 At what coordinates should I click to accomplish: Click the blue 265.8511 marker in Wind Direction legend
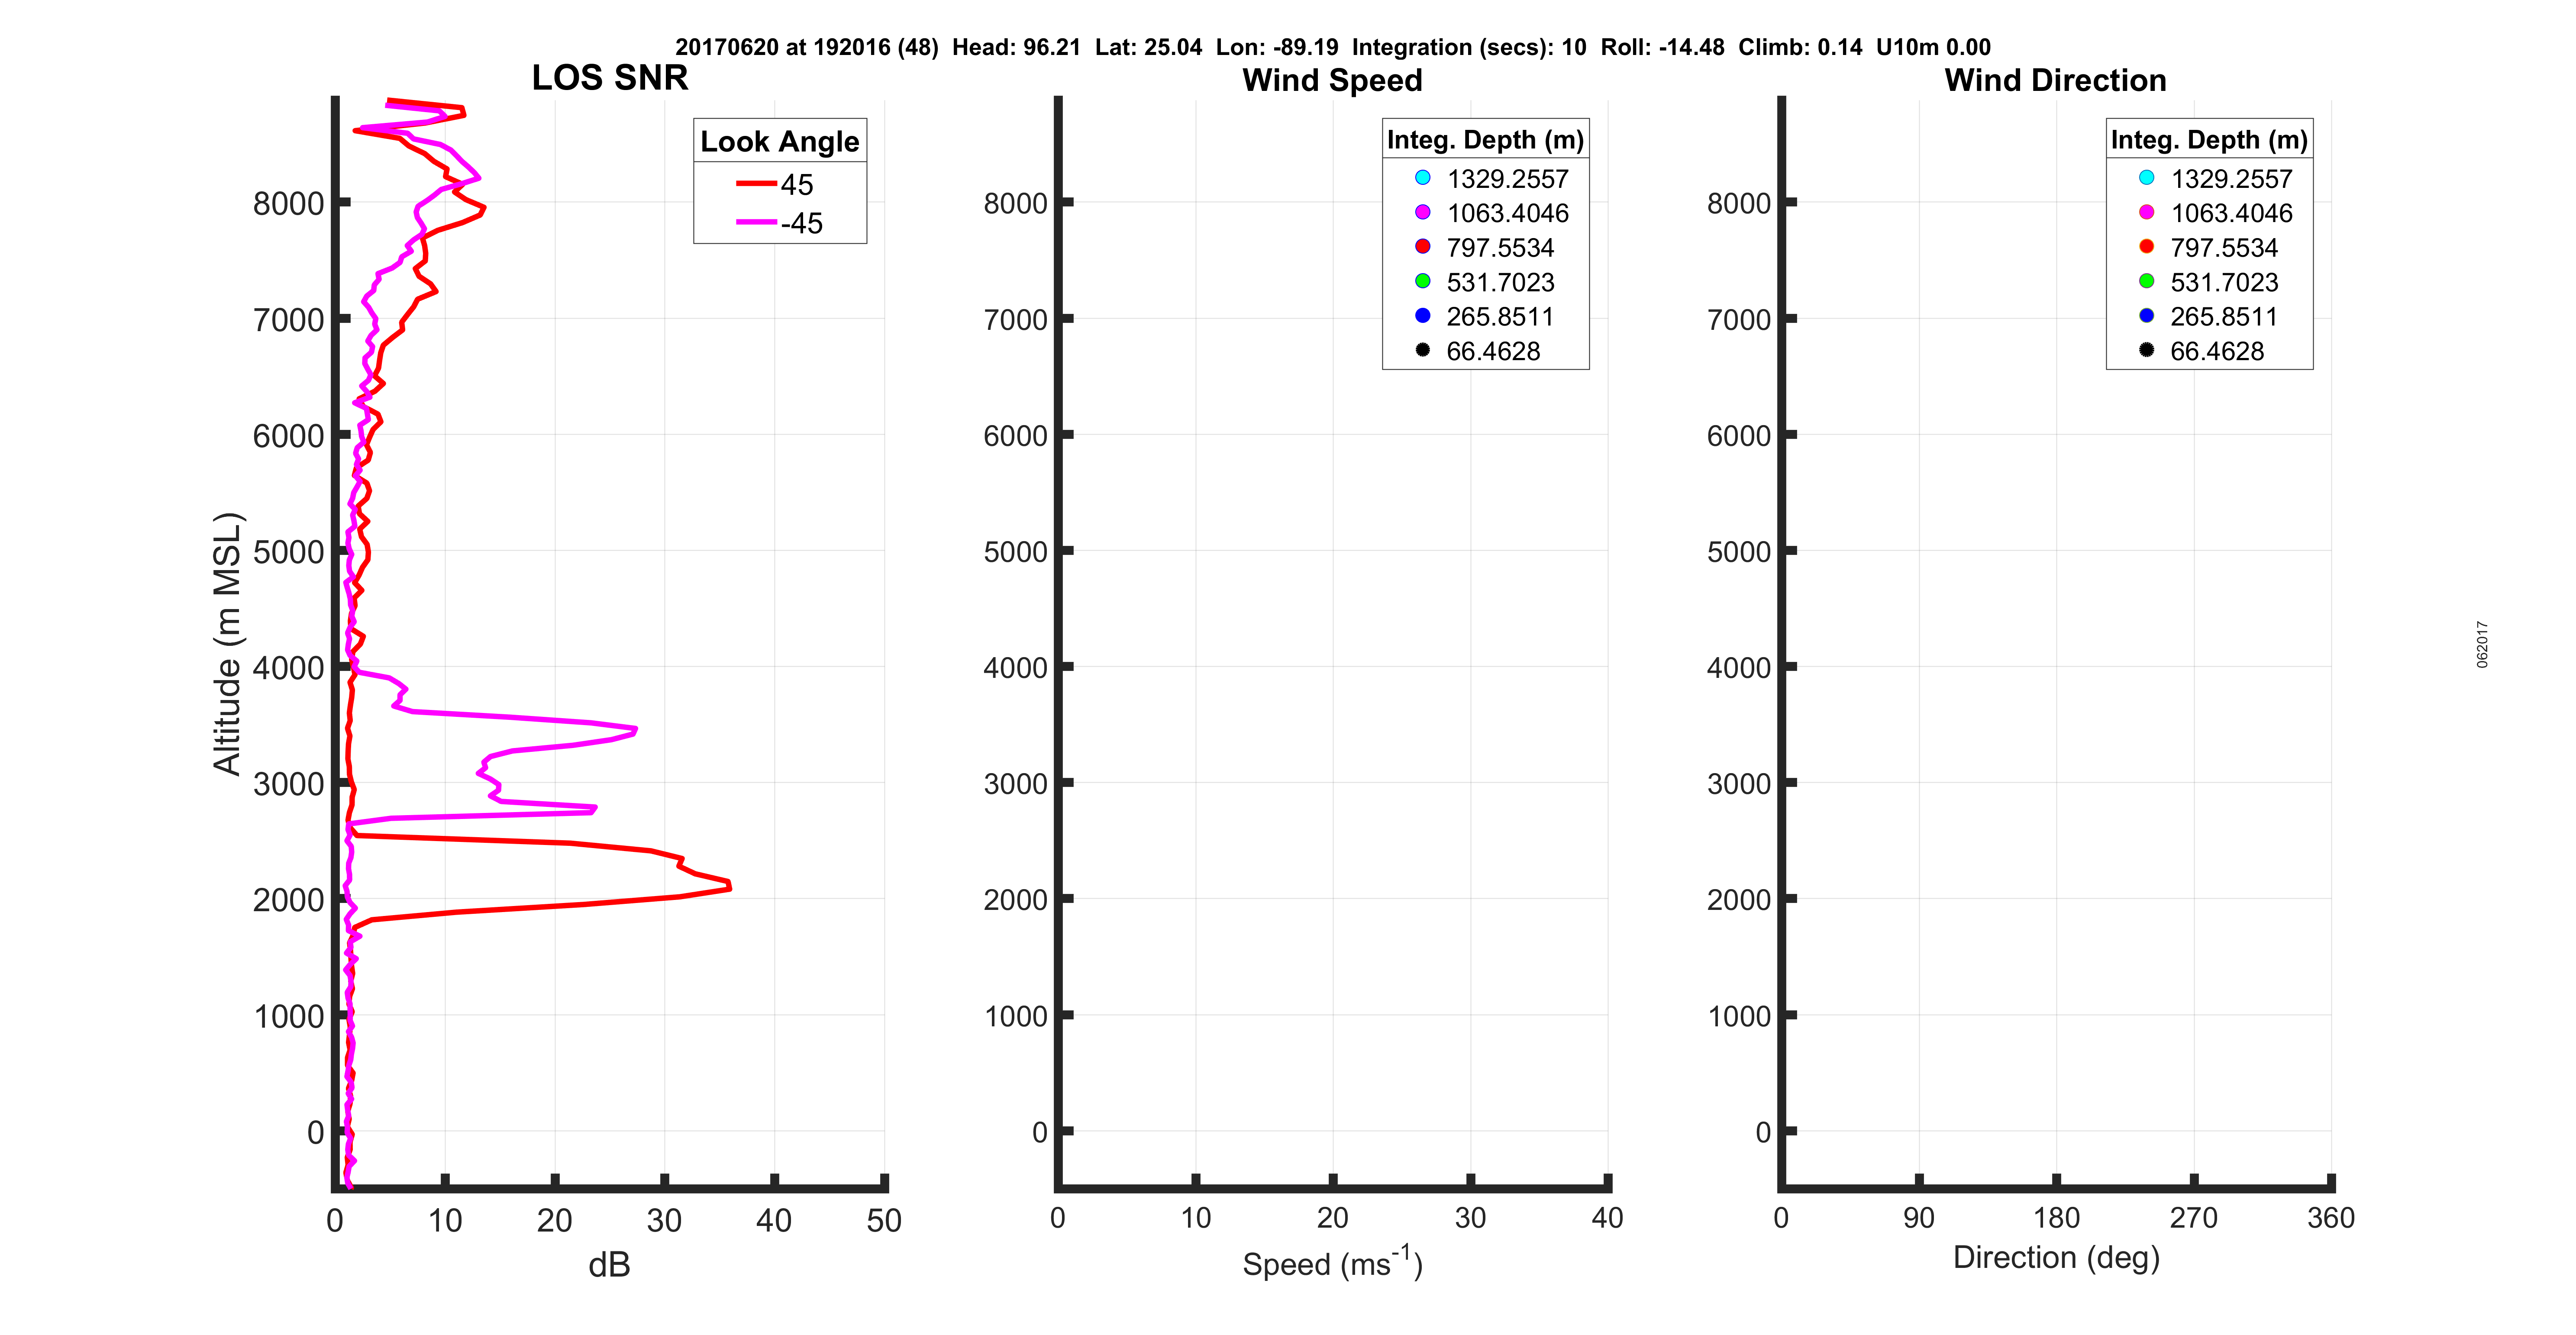(2146, 316)
